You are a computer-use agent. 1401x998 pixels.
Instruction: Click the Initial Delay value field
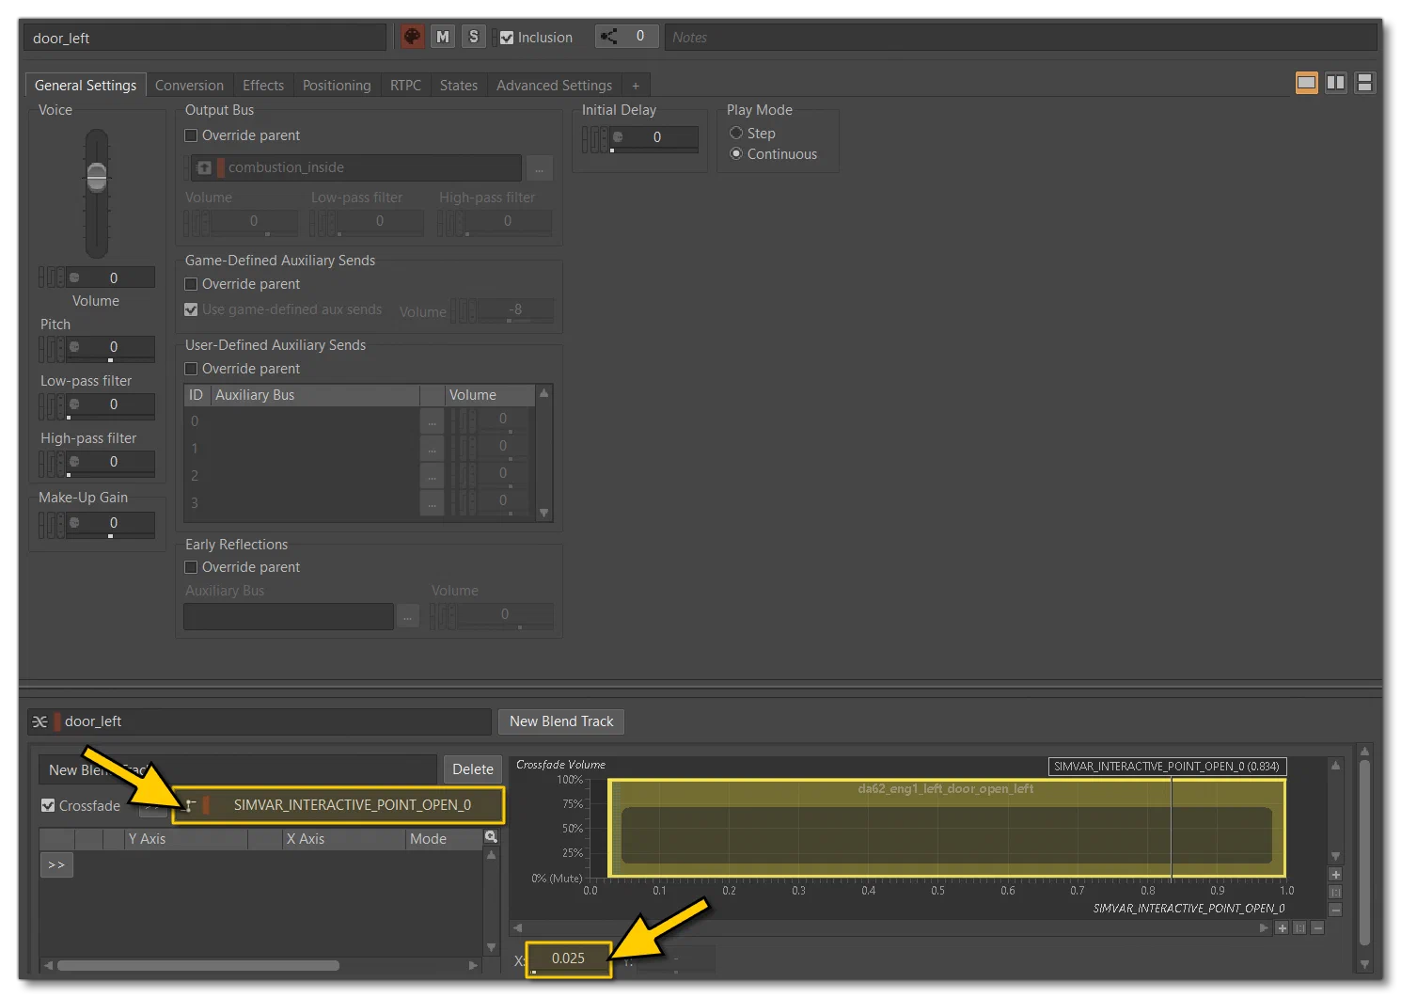pos(656,137)
